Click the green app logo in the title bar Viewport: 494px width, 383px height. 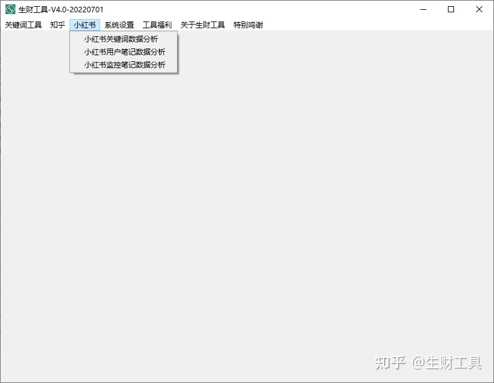click(10, 9)
